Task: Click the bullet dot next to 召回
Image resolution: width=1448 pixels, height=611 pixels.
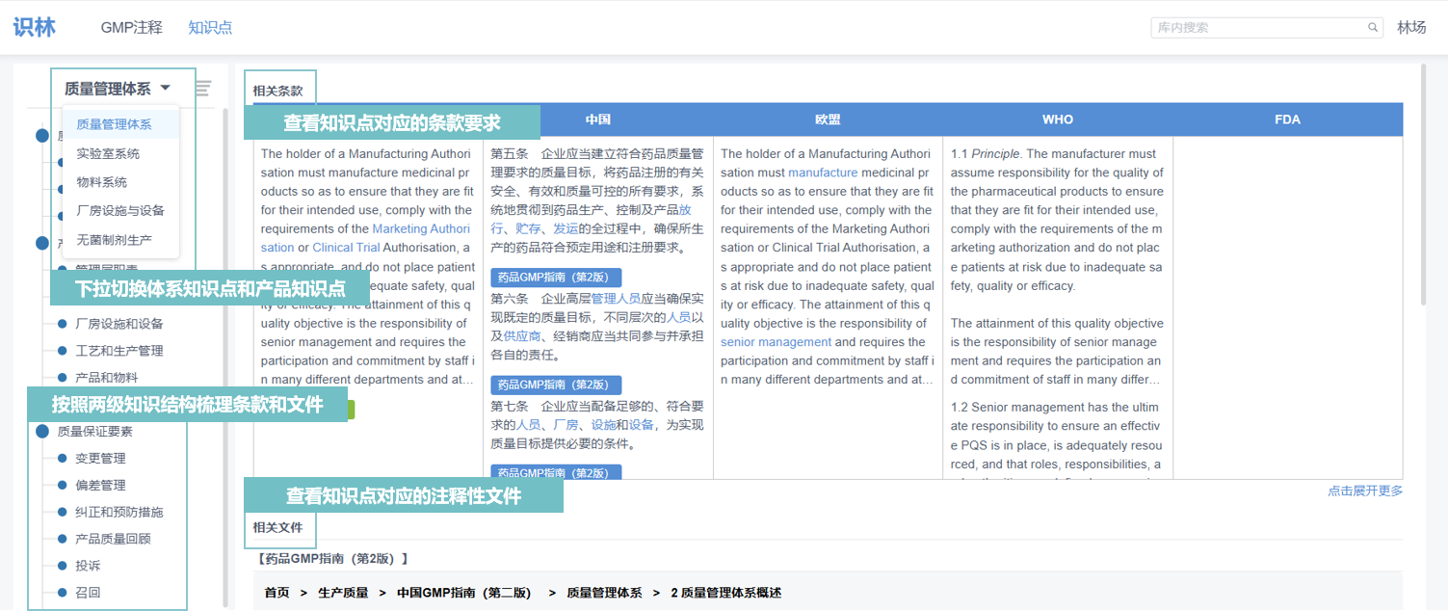Action: click(x=63, y=593)
